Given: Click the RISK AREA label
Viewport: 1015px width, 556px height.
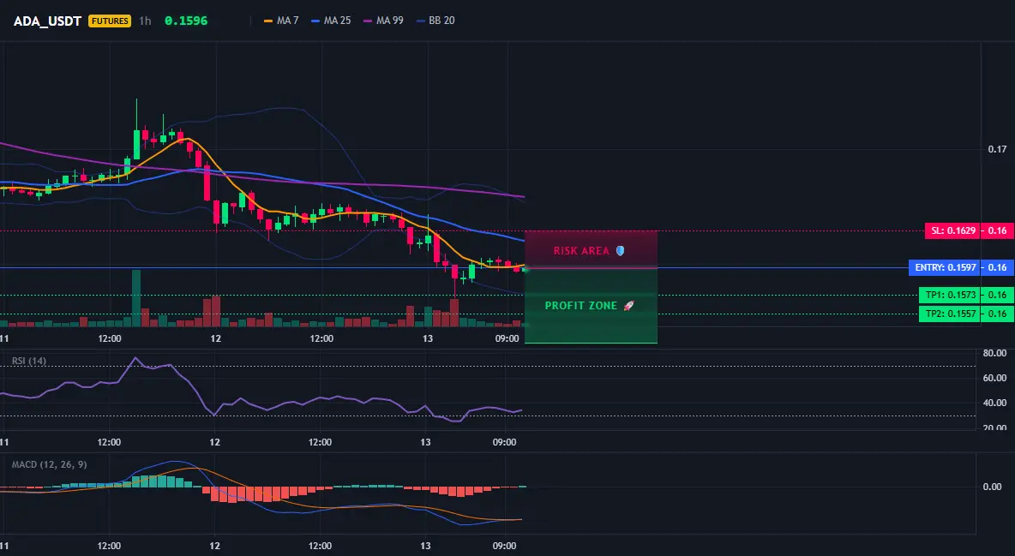Looking at the screenshot, I should [x=581, y=250].
